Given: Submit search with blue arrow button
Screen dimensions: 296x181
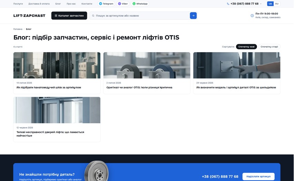Looking at the screenshot, I should pyautogui.click(x=193, y=16).
